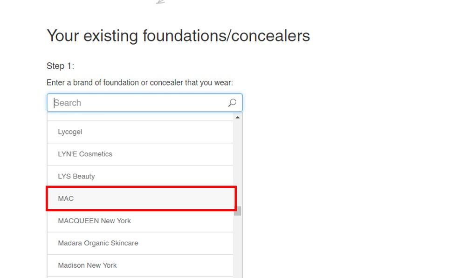Select MAC from the brand list

point(140,199)
